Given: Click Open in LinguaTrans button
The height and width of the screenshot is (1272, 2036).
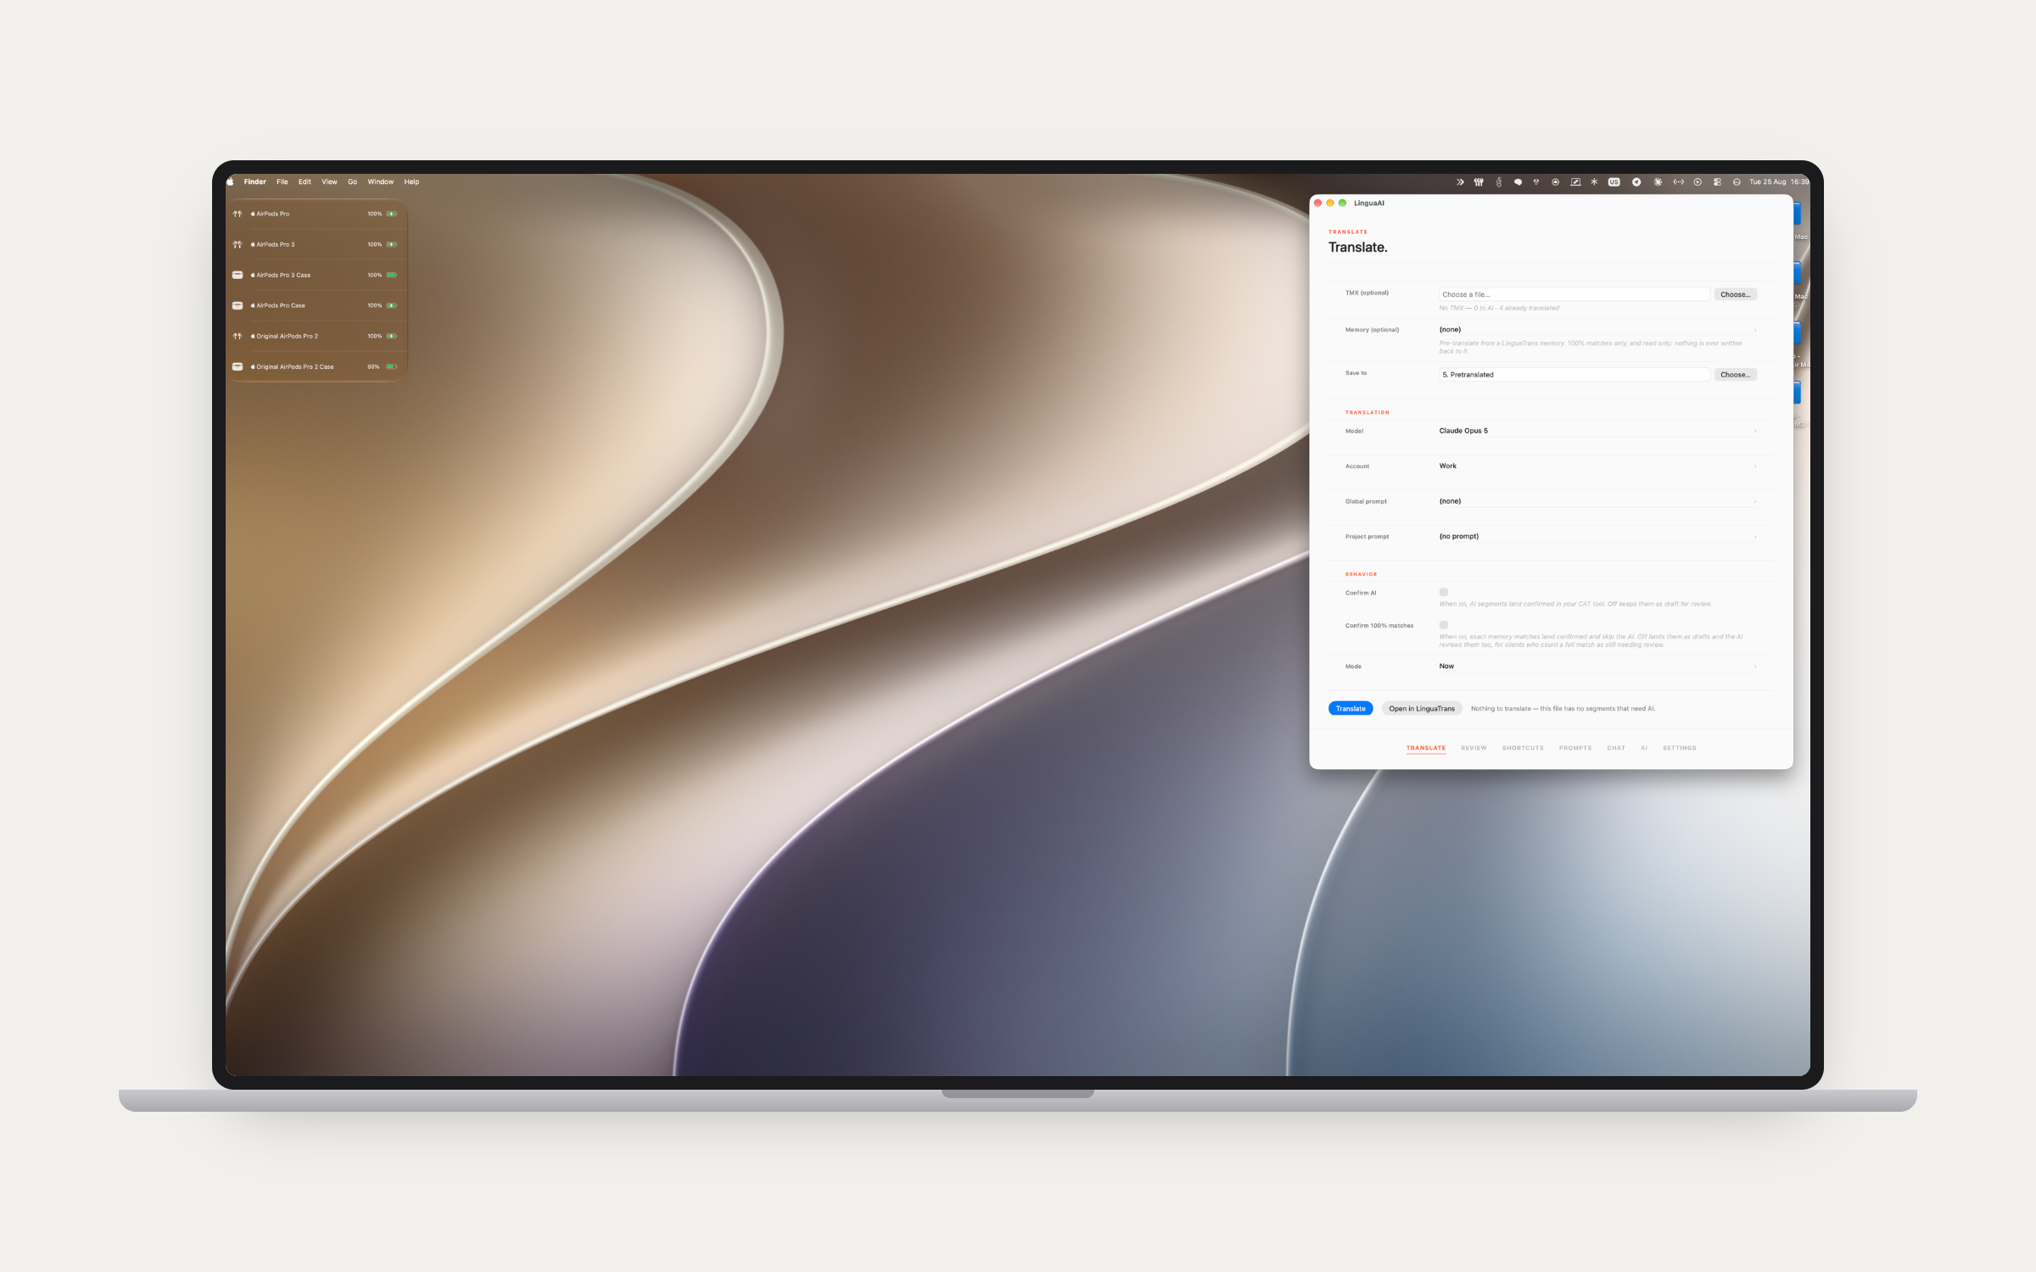Looking at the screenshot, I should point(1422,708).
